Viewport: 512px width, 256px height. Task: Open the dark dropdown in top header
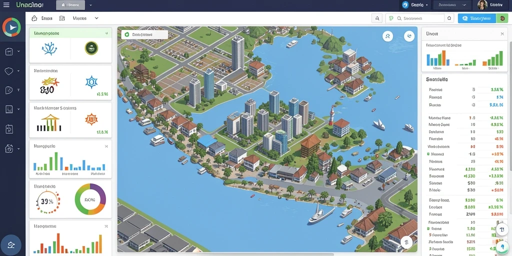tap(452, 5)
